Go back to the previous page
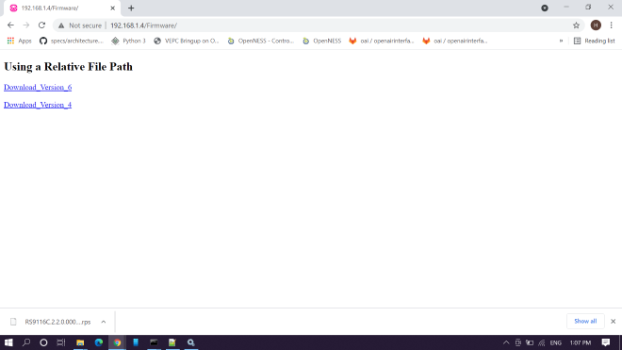 tap(10, 25)
